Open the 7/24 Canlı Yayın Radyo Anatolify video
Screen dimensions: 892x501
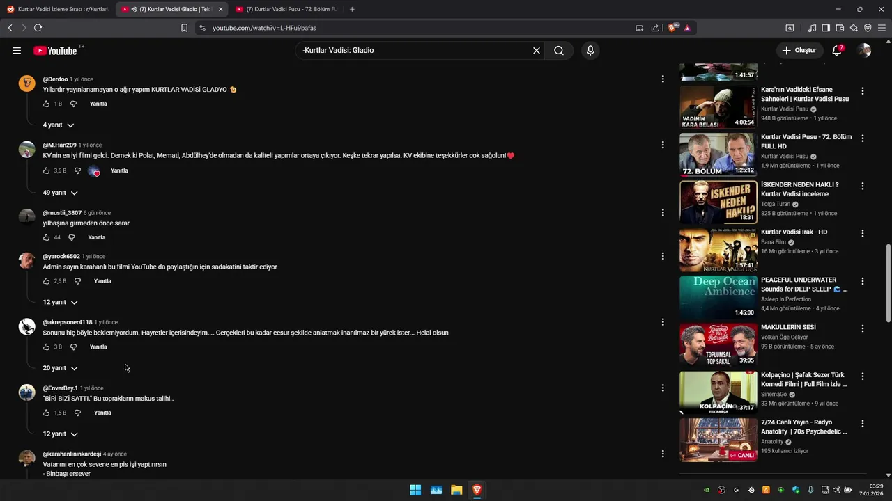718,440
